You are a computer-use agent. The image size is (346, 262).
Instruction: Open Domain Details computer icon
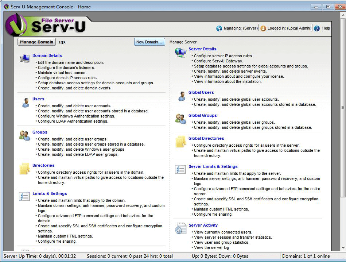coord(25,58)
